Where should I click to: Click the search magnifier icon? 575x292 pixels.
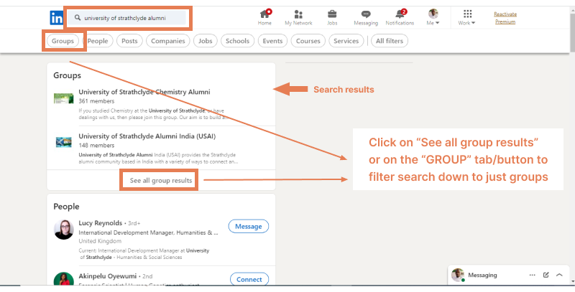78,17
